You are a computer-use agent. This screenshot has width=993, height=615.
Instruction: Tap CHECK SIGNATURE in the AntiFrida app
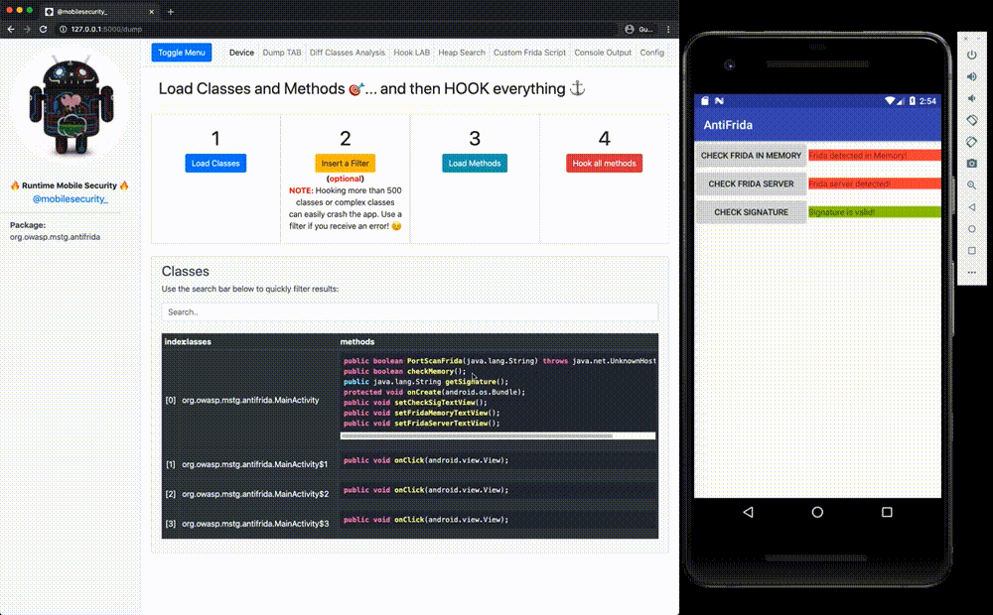(x=751, y=211)
